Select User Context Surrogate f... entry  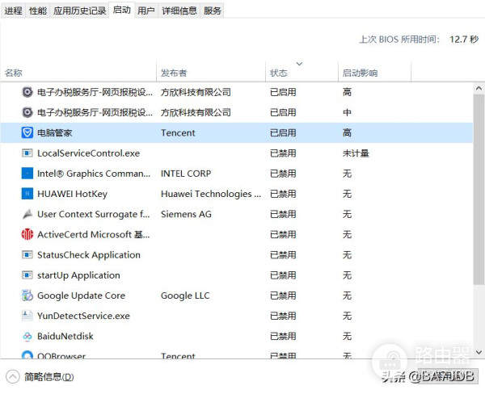94,214
